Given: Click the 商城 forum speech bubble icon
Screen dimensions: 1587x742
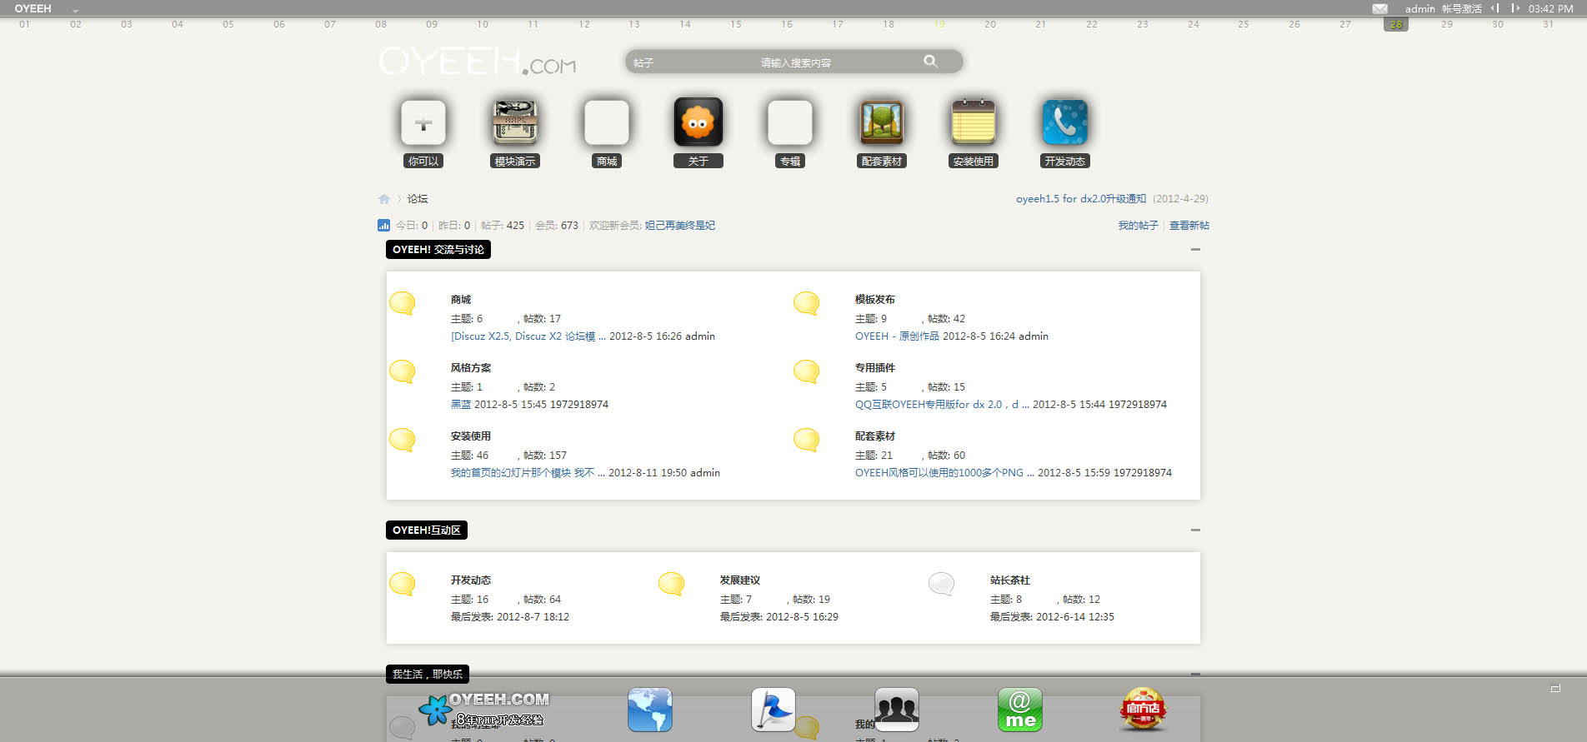Looking at the screenshot, I should 403,303.
